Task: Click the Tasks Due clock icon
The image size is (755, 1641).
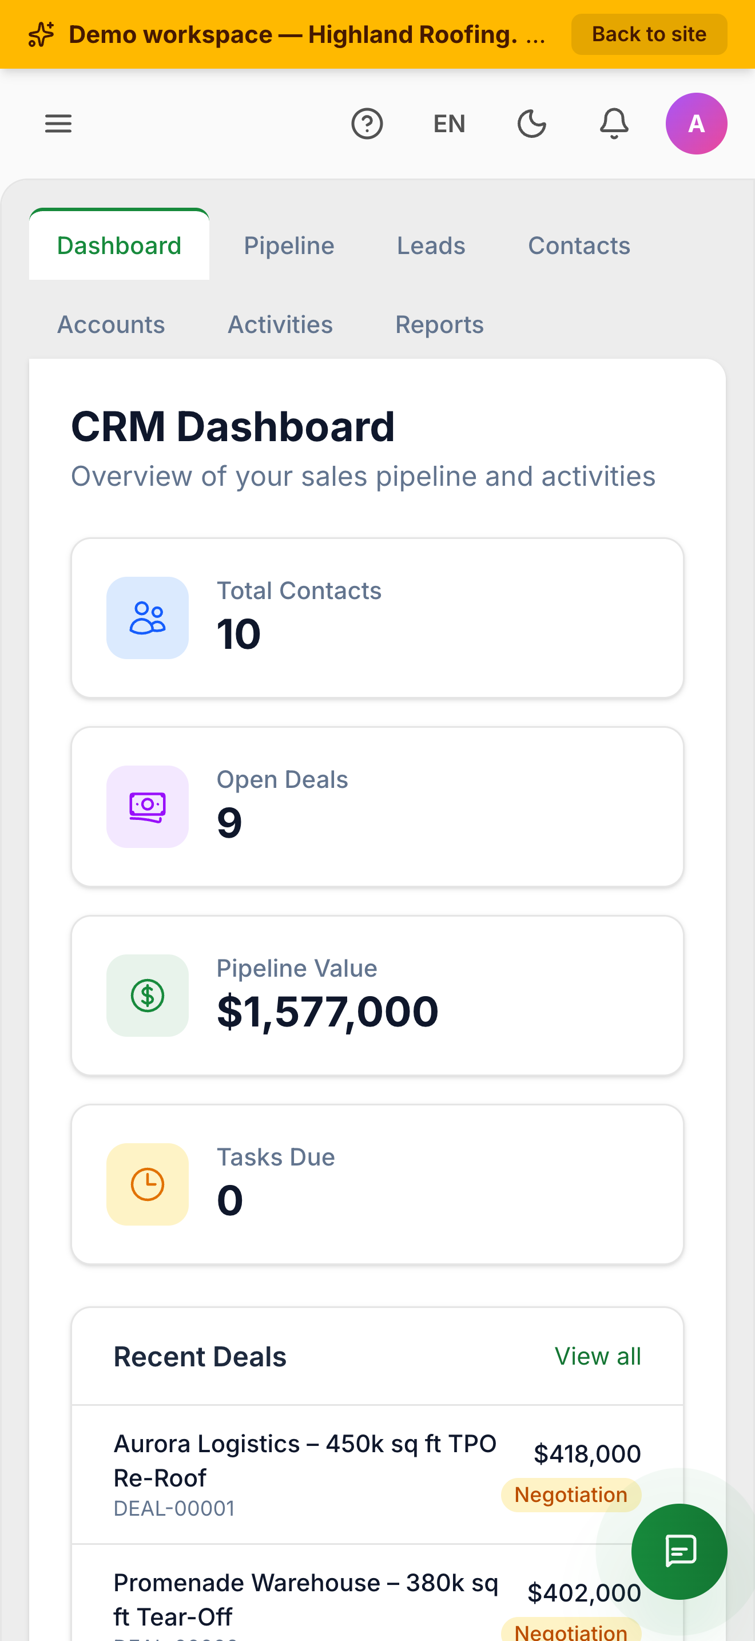Action: click(148, 1184)
